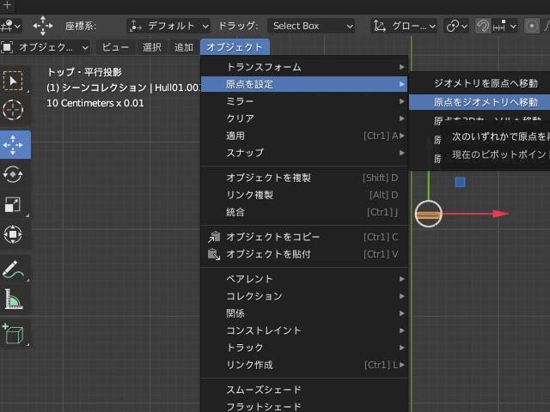The width and height of the screenshot is (550, 412).
Task: Click the Paste Objects clipboard icon
Action: [214, 254]
